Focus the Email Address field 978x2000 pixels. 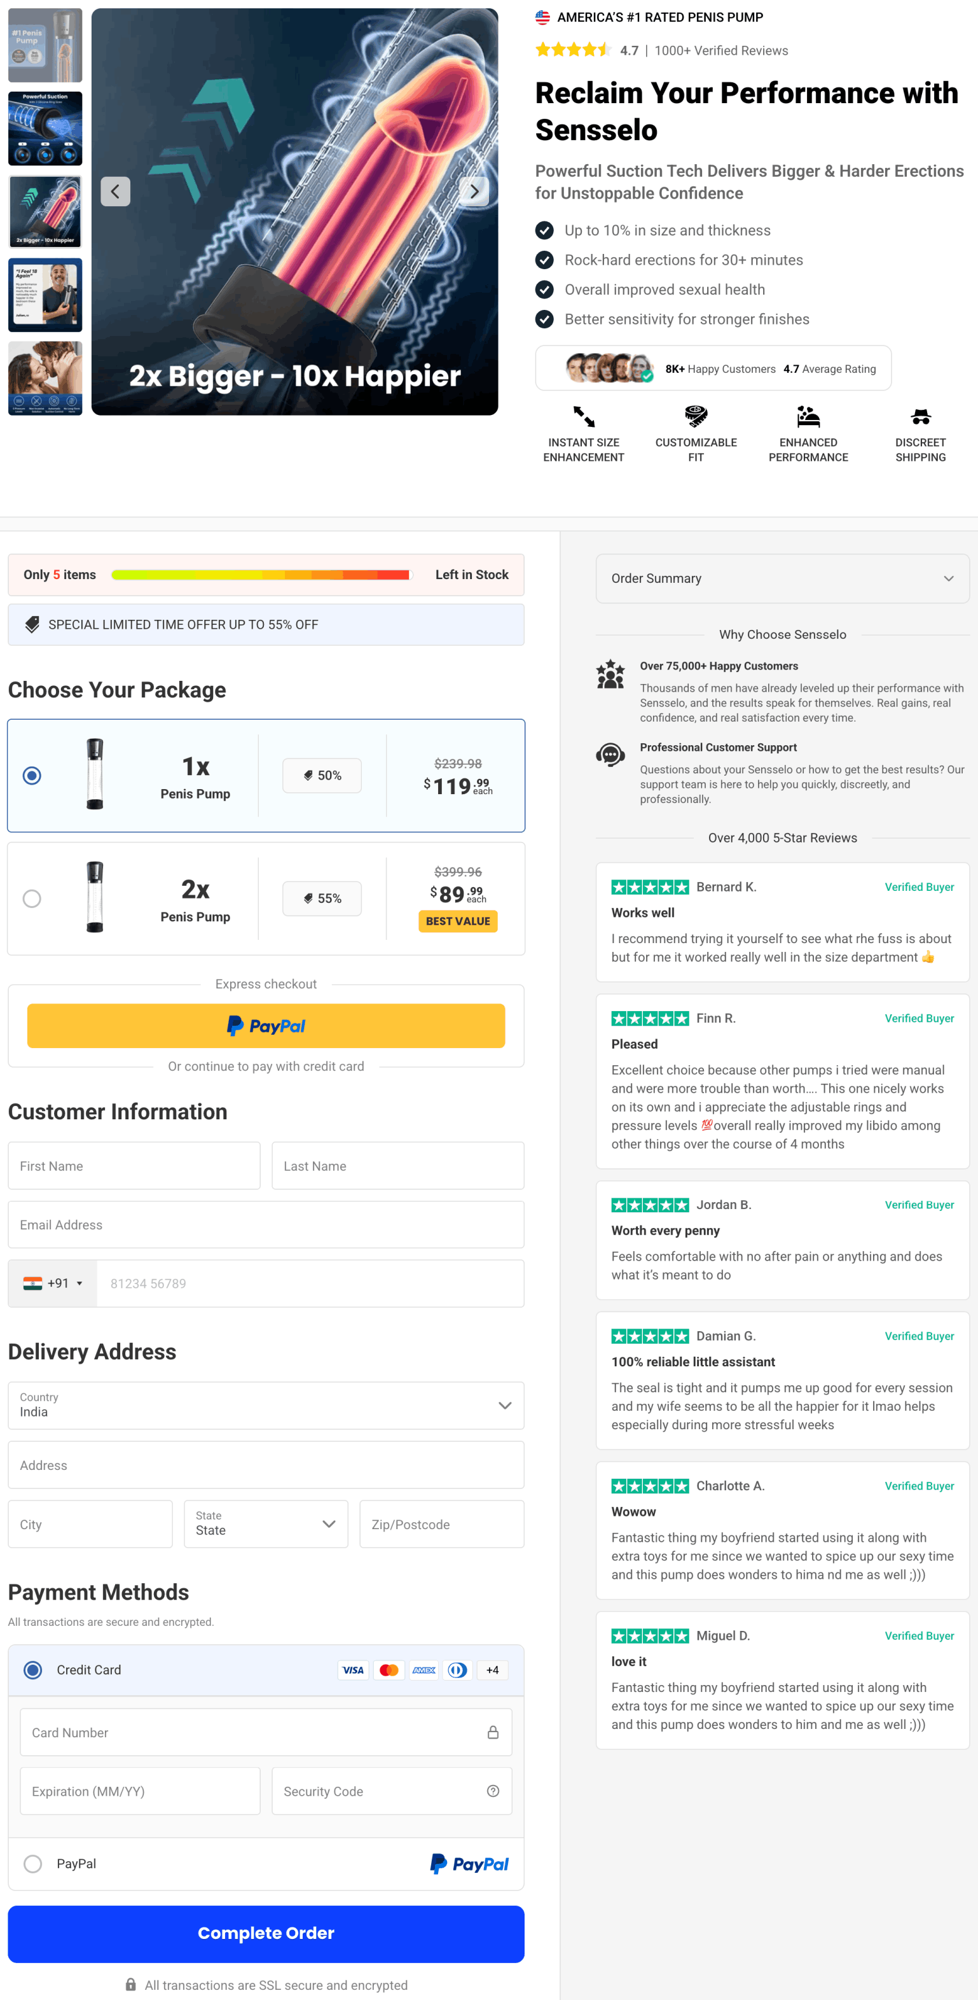click(x=266, y=1224)
